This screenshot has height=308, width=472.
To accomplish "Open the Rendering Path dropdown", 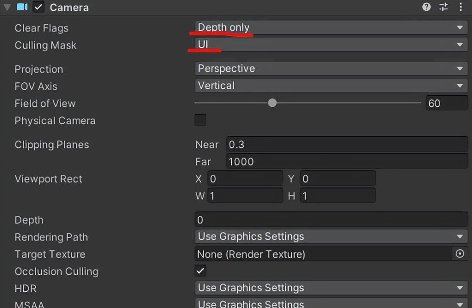I will pos(331,236).
